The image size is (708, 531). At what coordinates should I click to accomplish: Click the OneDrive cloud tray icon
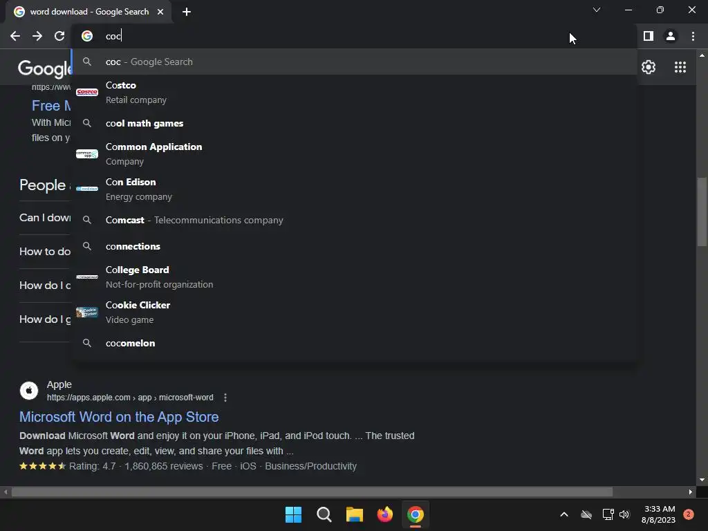(x=586, y=514)
